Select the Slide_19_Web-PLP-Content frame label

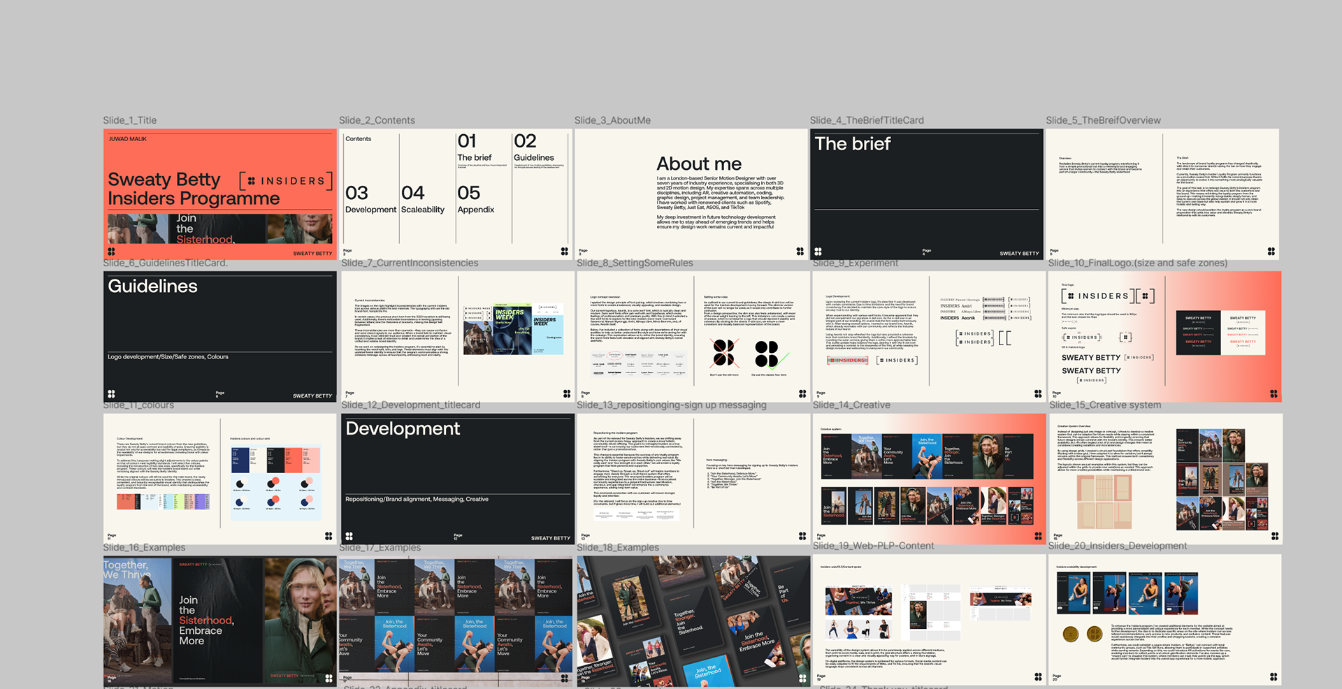[873, 546]
